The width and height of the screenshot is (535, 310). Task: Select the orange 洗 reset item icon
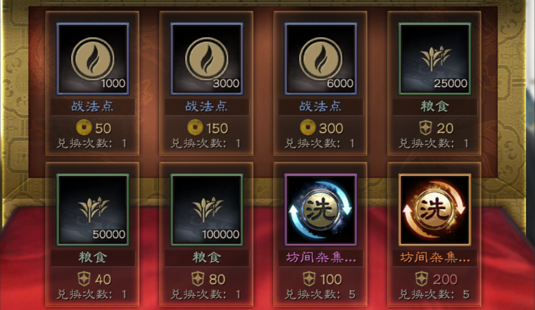[434, 210]
